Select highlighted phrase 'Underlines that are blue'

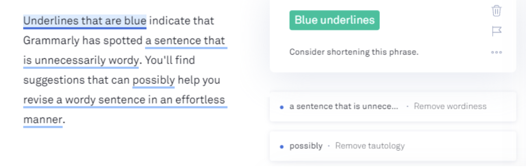[85, 21]
